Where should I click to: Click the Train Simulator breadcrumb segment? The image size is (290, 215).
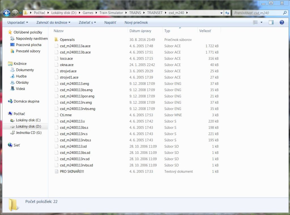[x=111, y=13]
